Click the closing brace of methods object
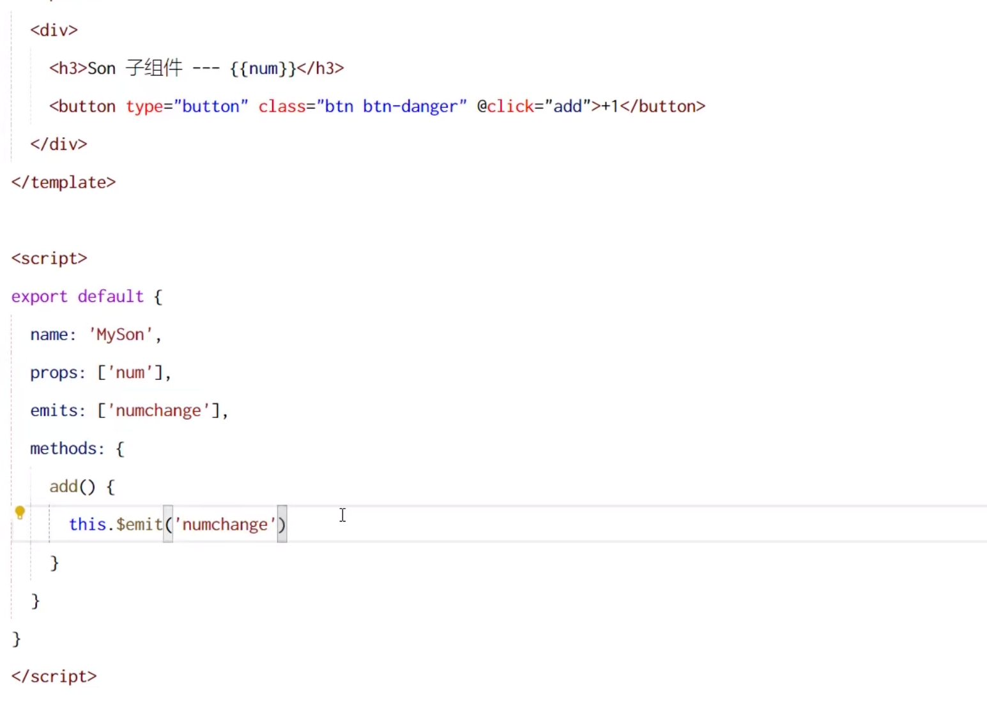The height and width of the screenshot is (706, 987). click(x=35, y=601)
